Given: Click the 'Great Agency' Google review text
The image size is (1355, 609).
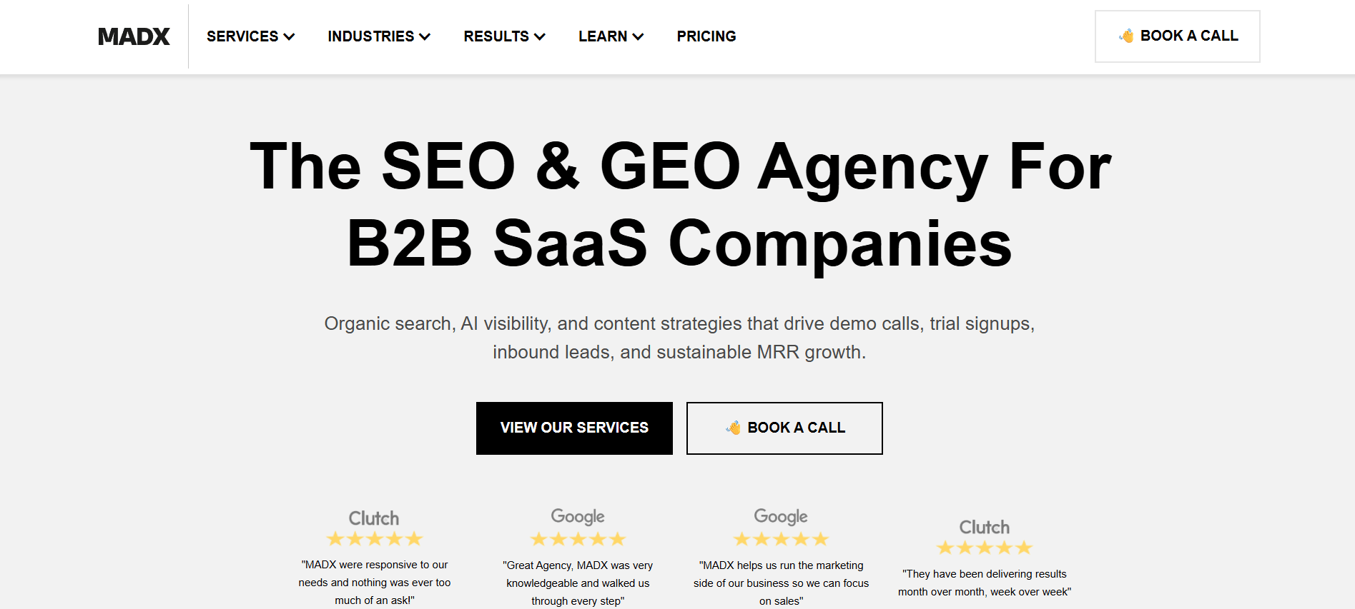Looking at the screenshot, I should tap(578, 583).
